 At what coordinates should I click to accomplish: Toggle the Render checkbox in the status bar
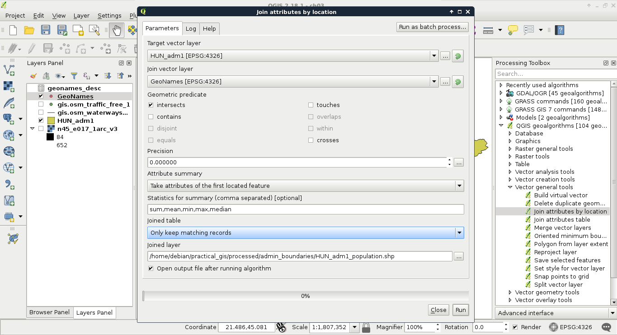pyautogui.click(x=515, y=327)
